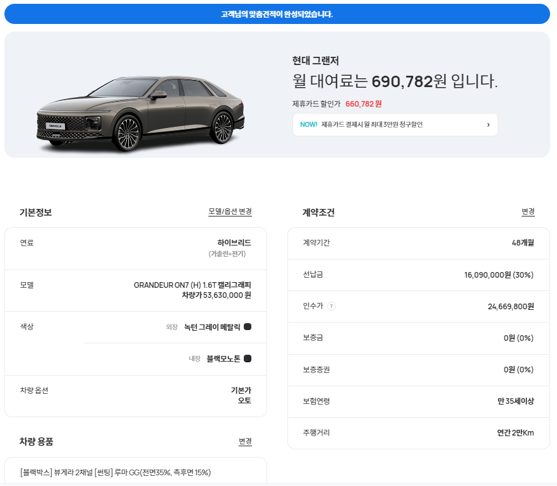Screen dimensions: 557x486
Task: Click 변경 in the 계약조건 section
Action: click(x=527, y=212)
